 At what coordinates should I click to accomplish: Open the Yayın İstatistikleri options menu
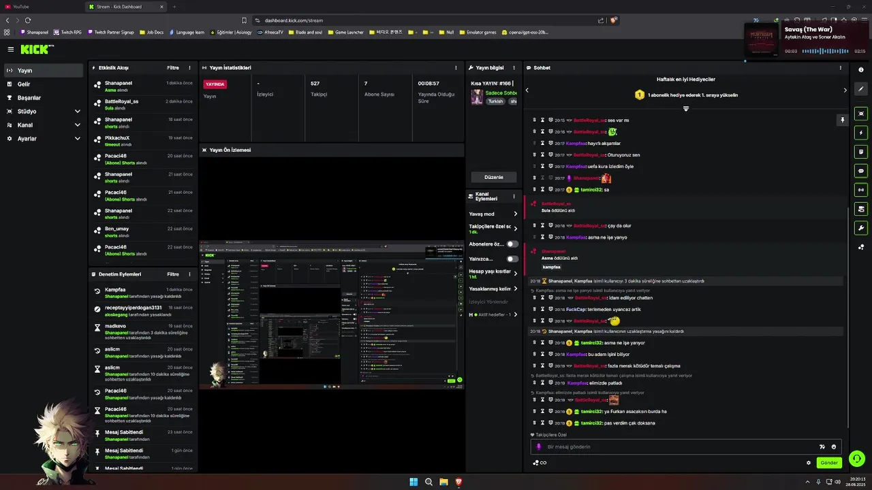(x=456, y=67)
